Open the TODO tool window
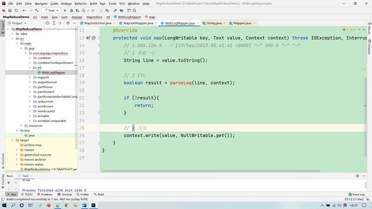The image size is (372, 209). pos(27,194)
